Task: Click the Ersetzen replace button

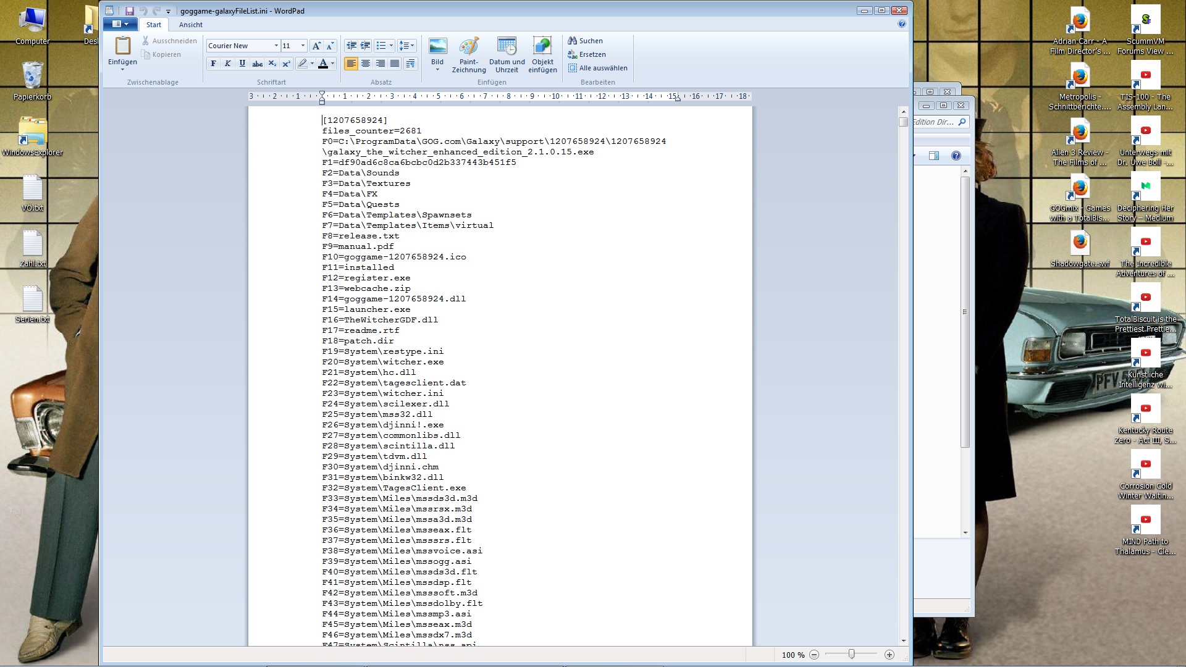Action: pos(586,54)
